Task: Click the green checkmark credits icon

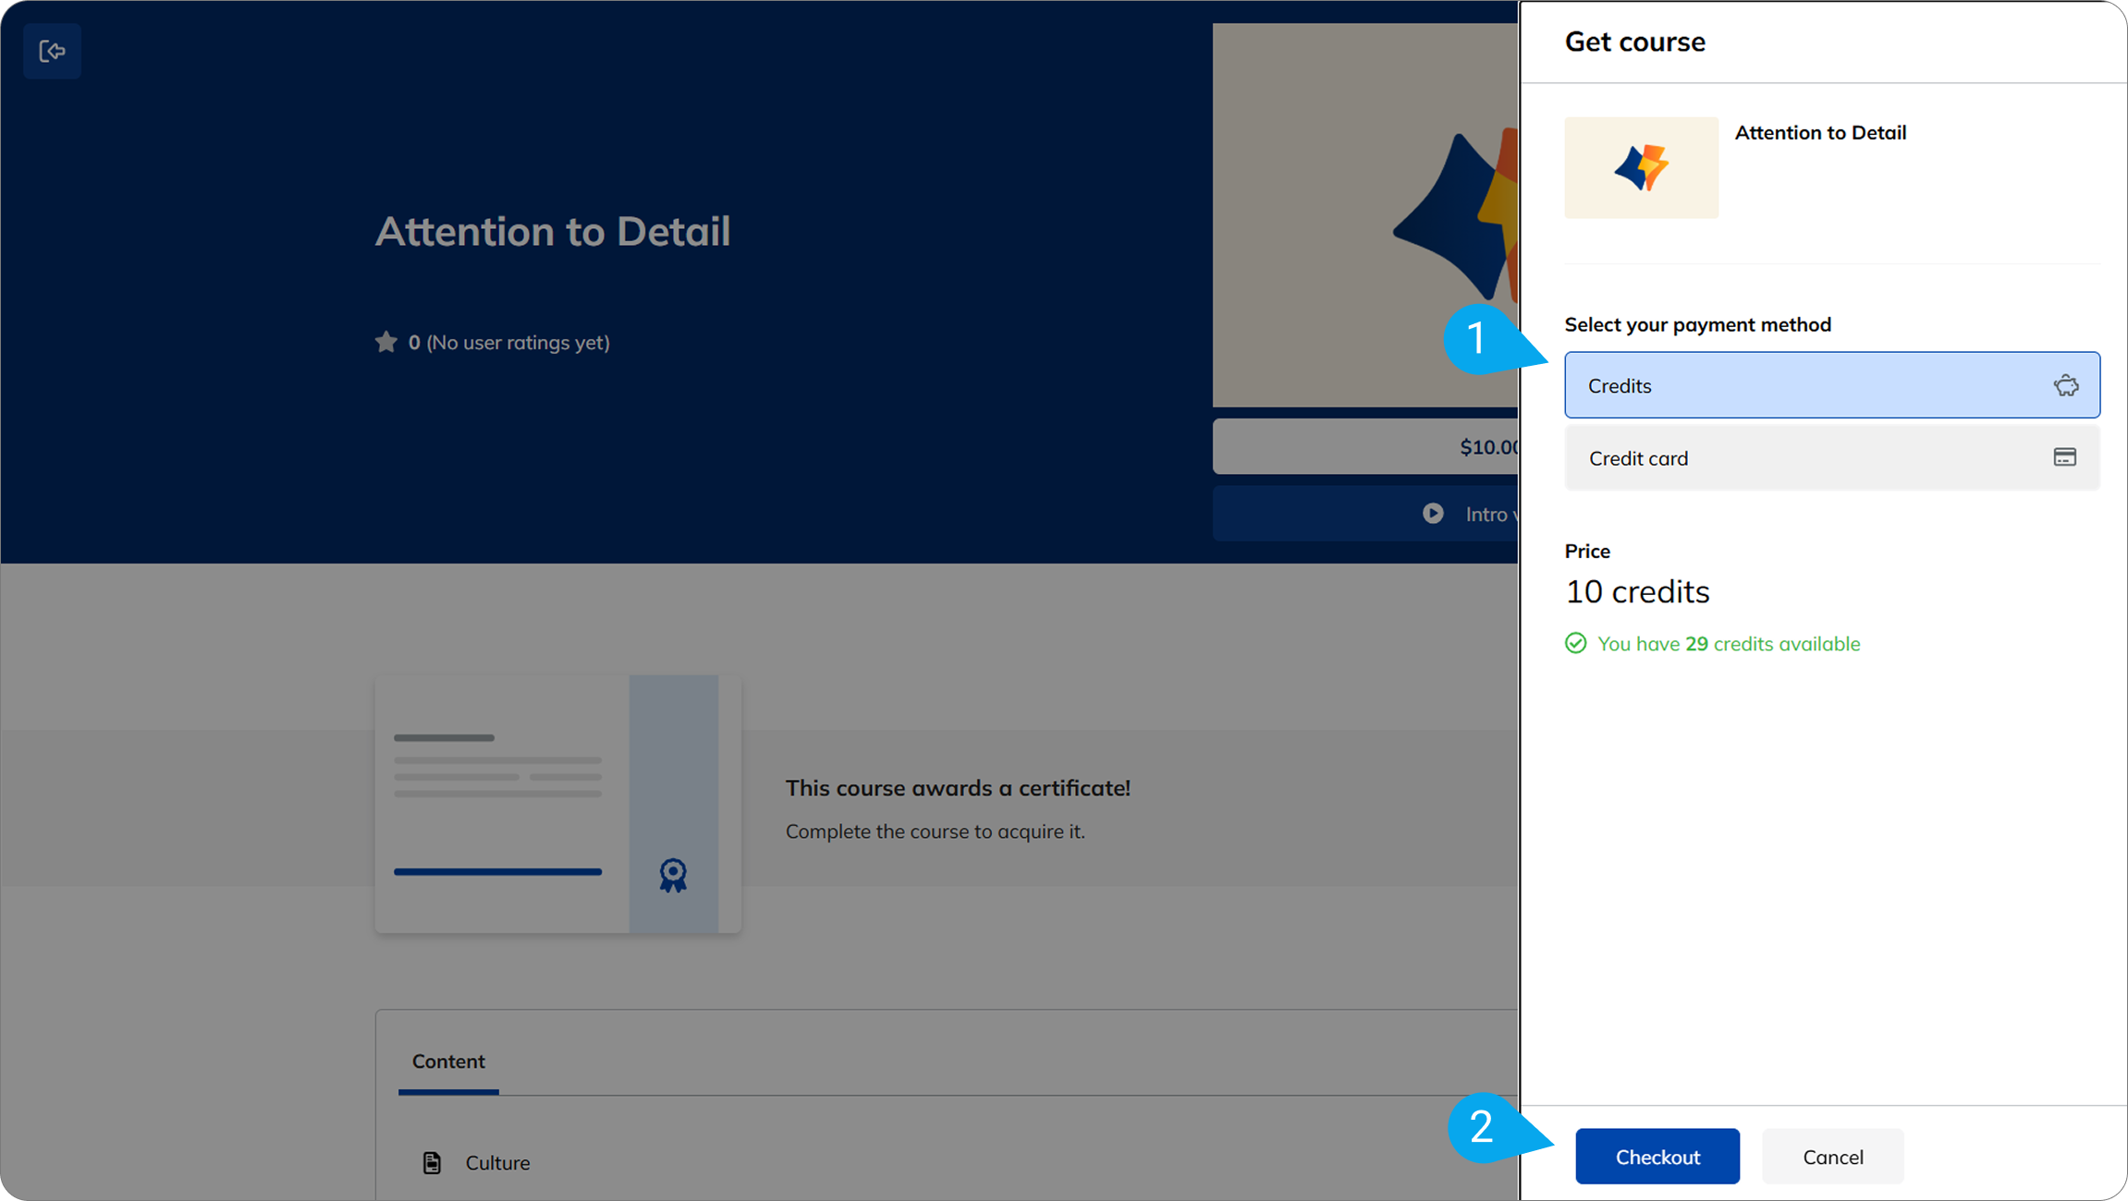Action: click(1575, 643)
